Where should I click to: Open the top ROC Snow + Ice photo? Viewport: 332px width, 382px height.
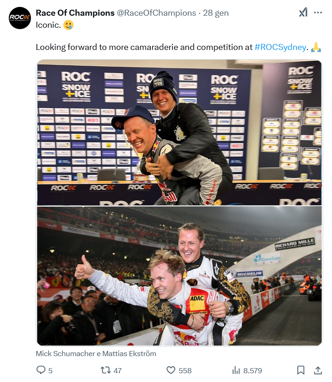click(x=179, y=133)
